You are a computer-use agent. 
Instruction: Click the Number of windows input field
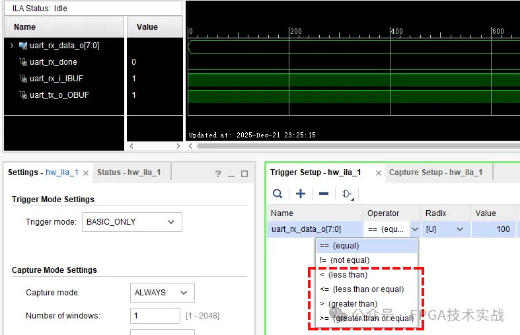point(155,316)
